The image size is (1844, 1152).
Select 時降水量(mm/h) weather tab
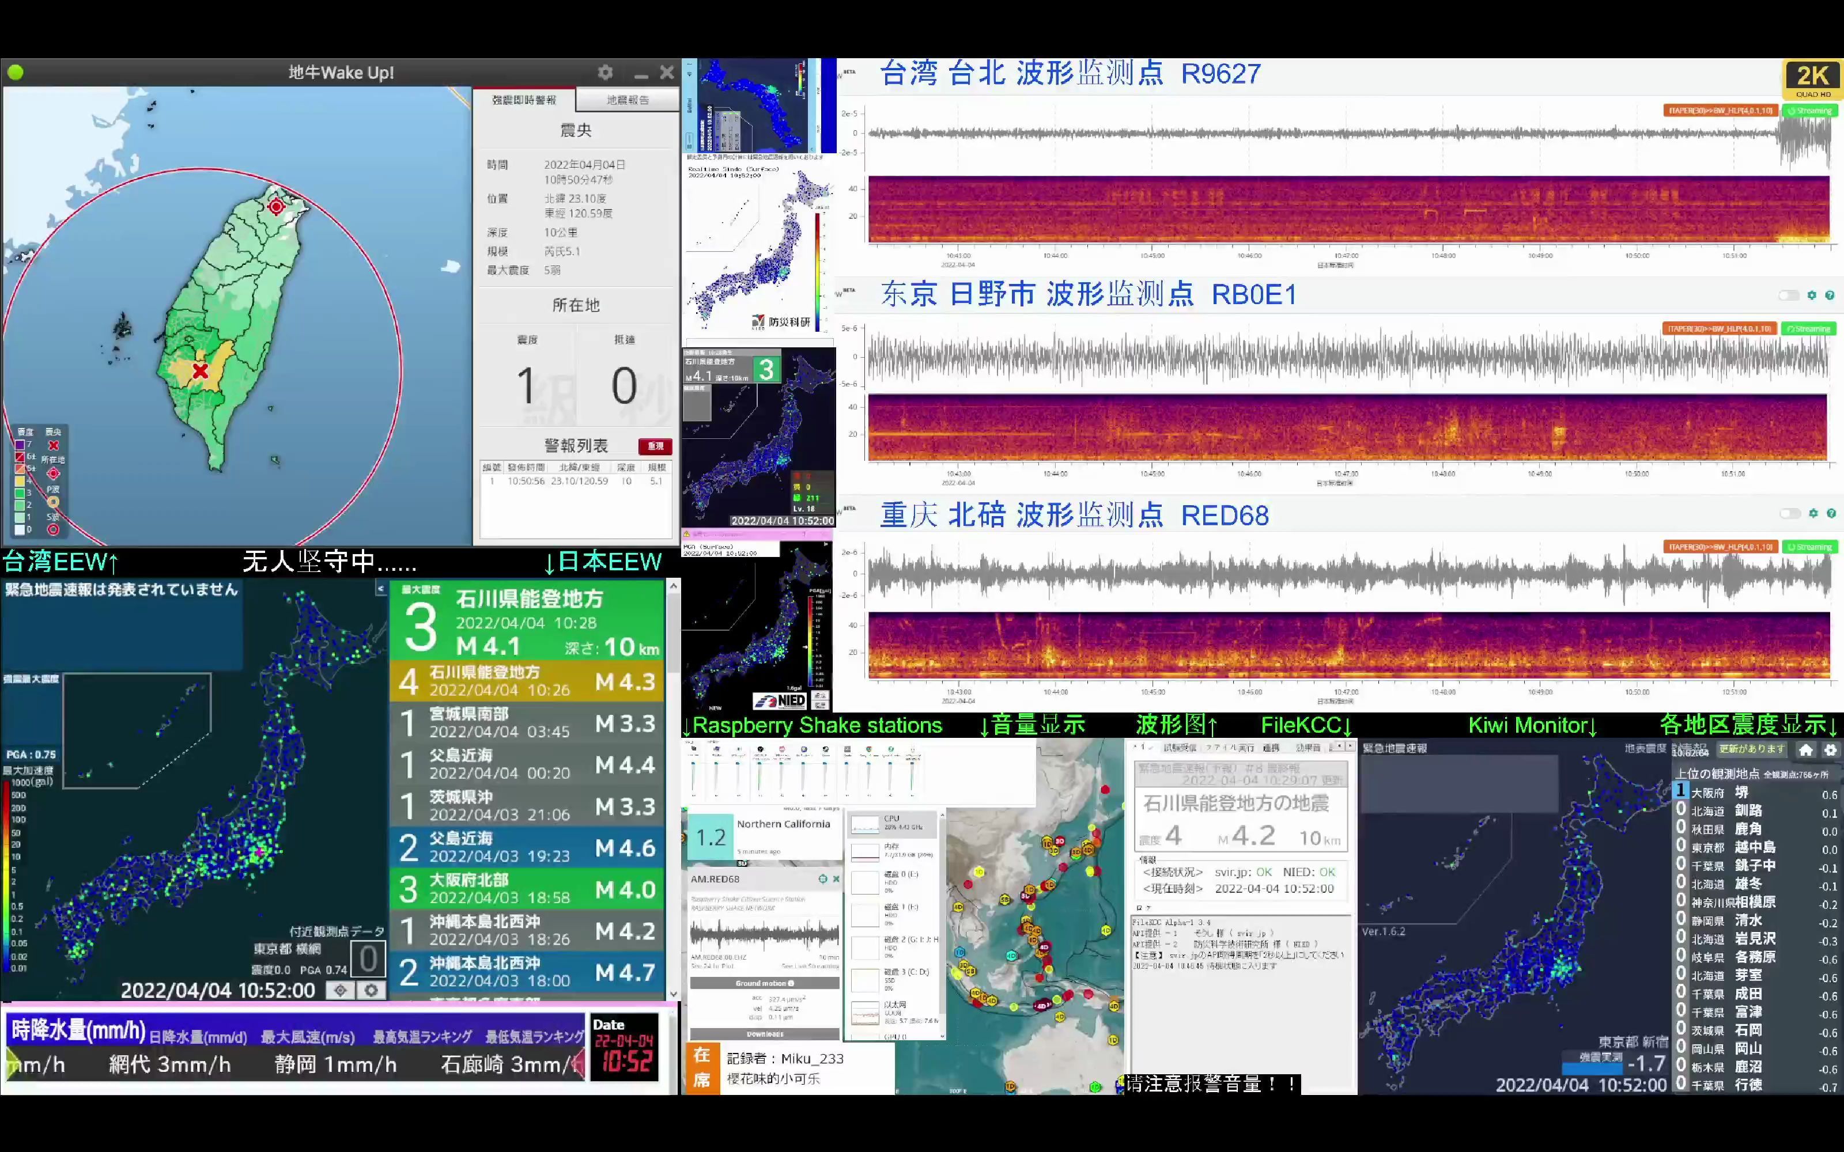pyautogui.click(x=78, y=1030)
